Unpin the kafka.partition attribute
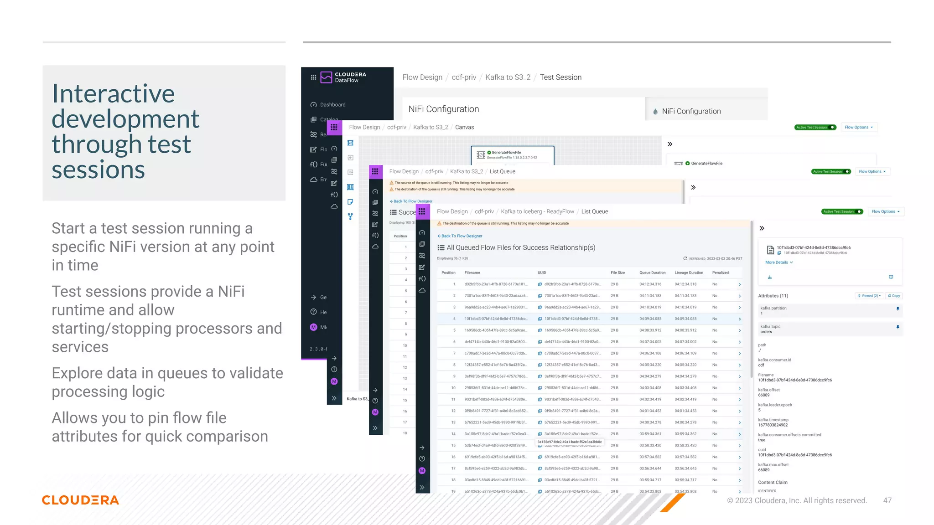This screenshot has width=934, height=525. coord(898,309)
